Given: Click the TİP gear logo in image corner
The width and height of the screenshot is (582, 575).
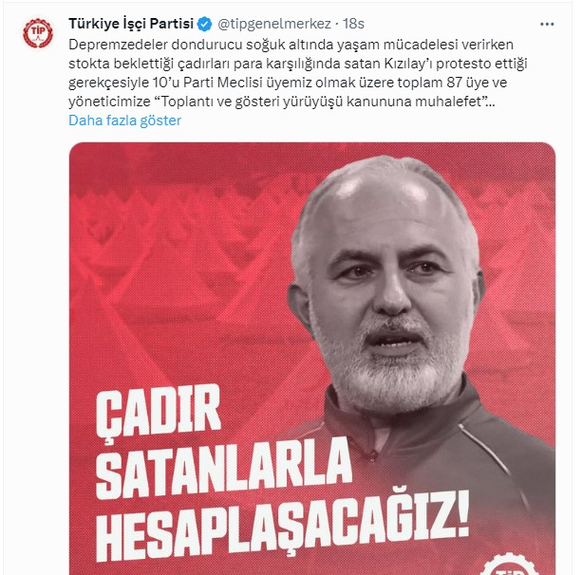Looking at the screenshot, I should click(x=509, y=566).
